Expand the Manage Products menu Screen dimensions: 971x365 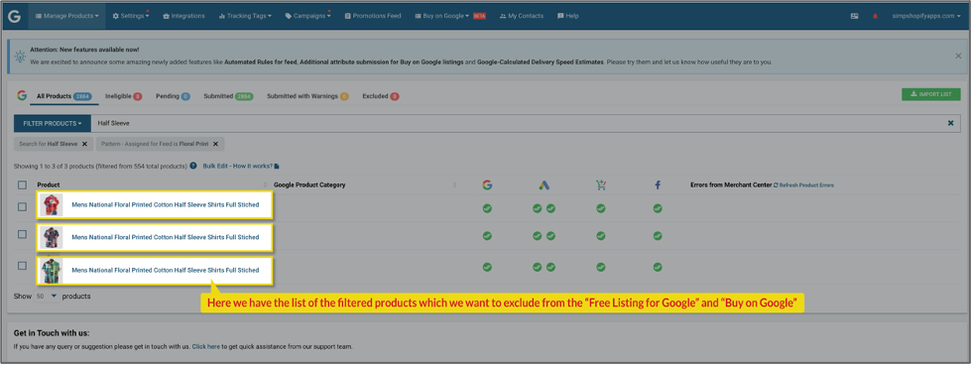(66, 16)
